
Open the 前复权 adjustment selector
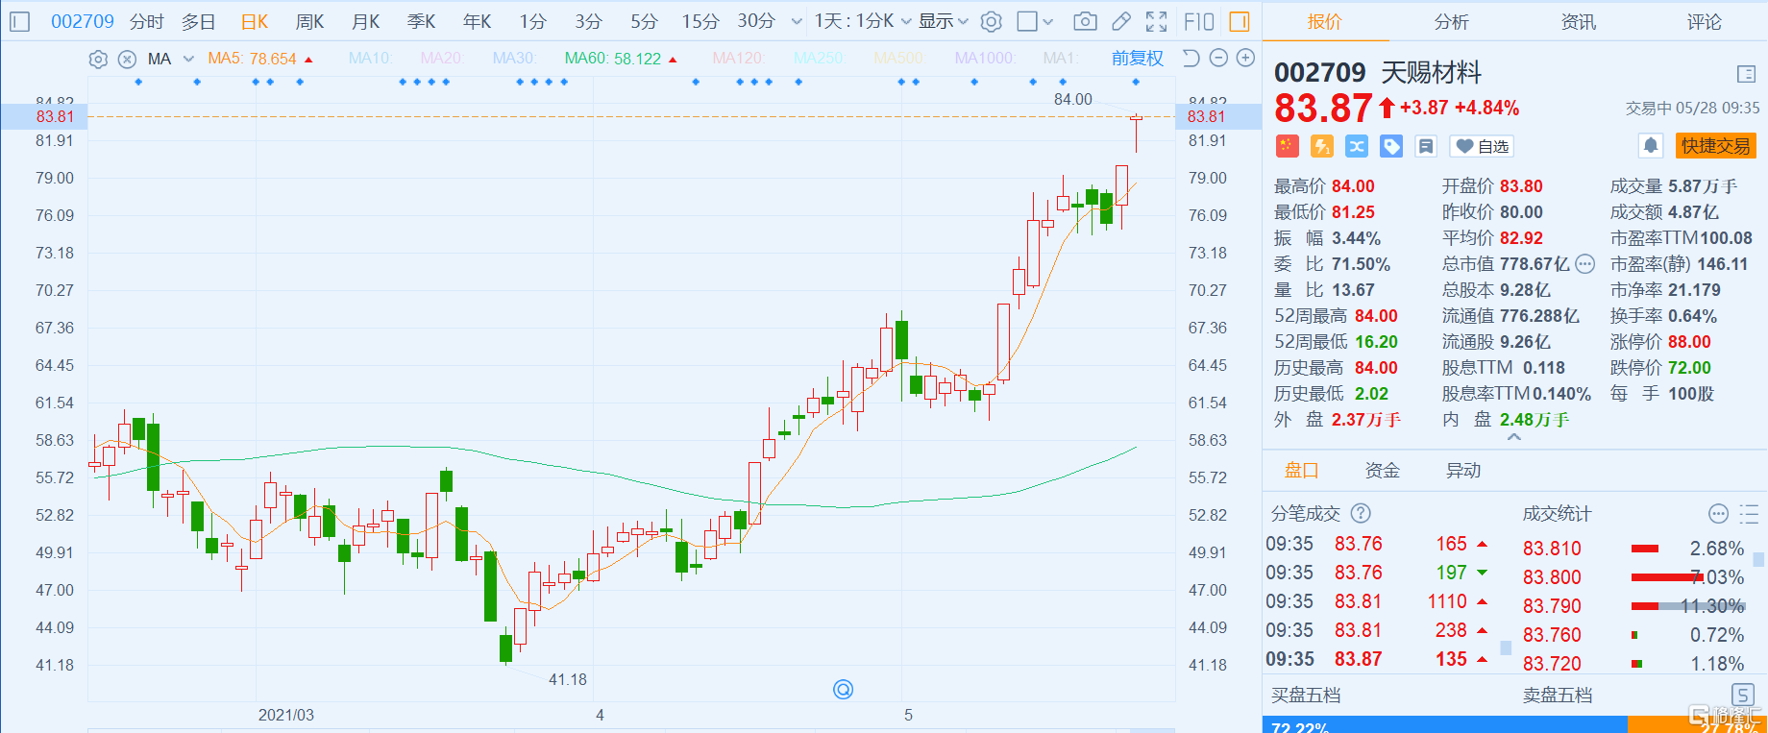point(1138,59)
